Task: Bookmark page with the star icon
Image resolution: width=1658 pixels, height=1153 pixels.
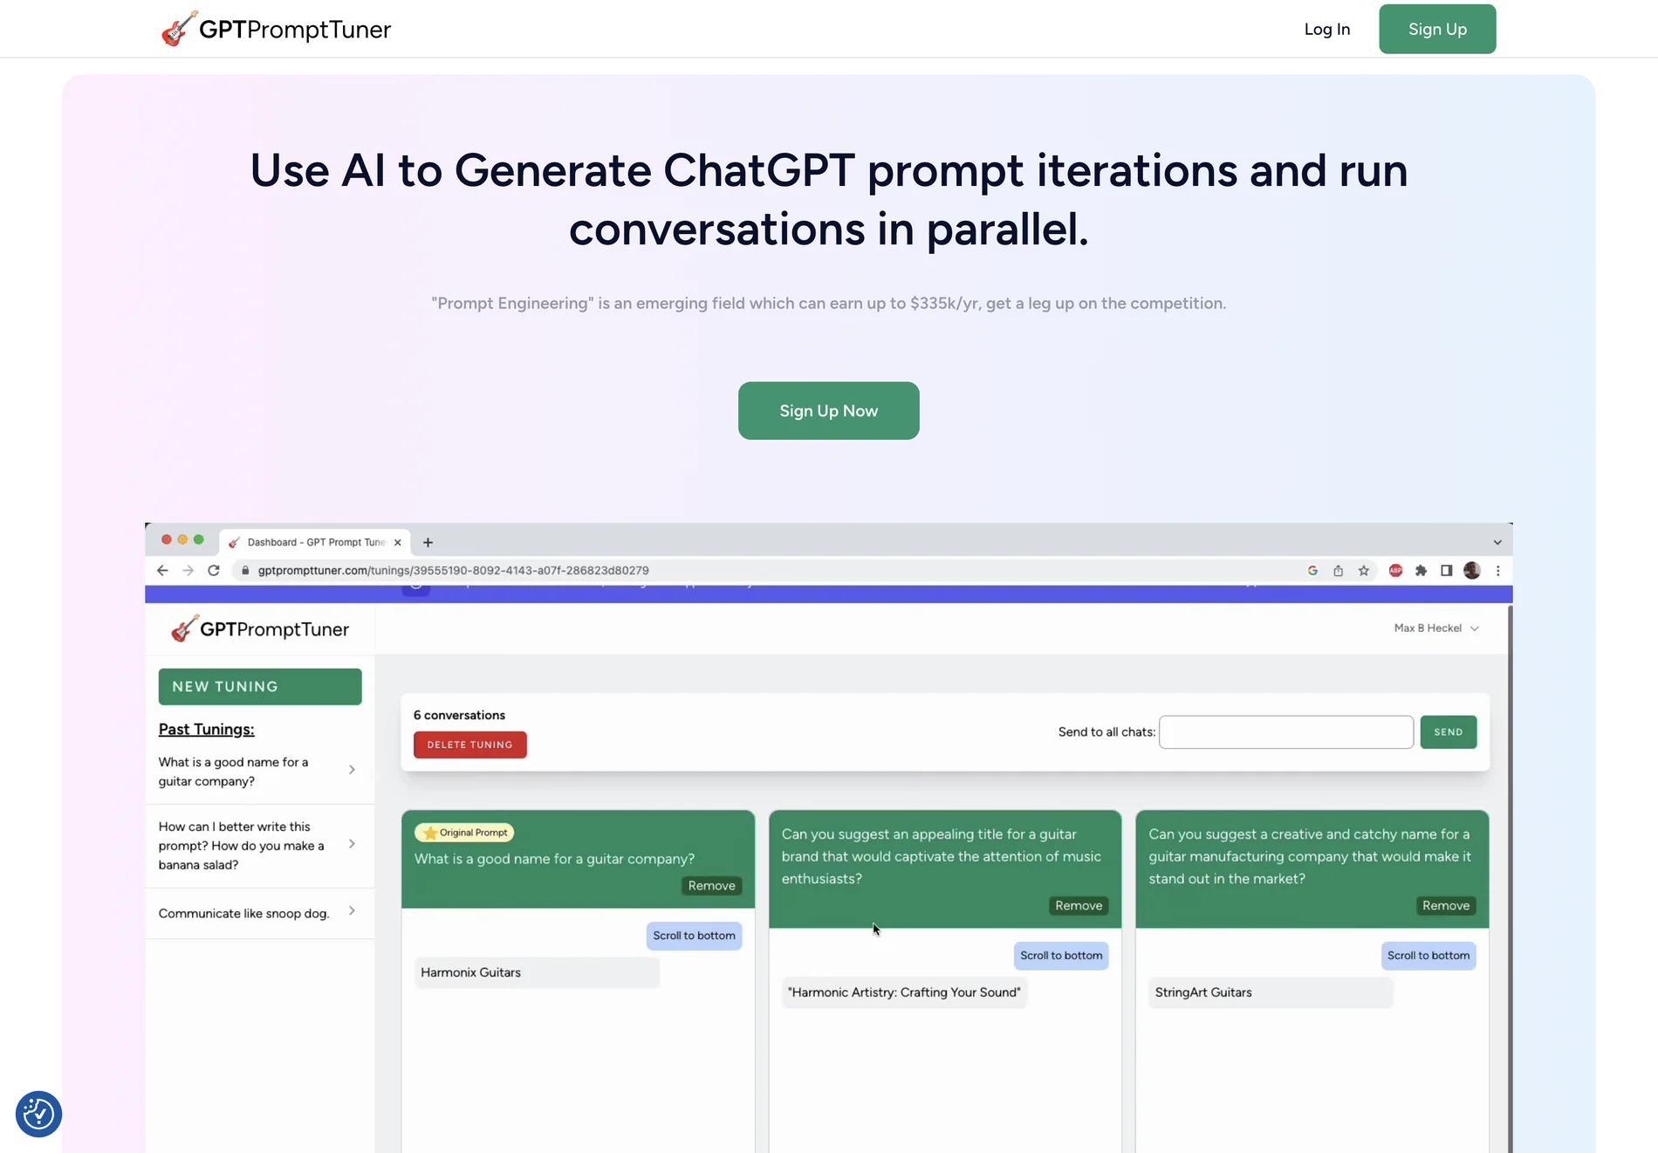Action: pos(1363,570)
